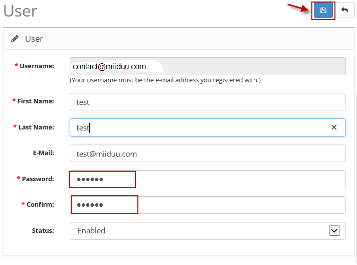Click the username hint text about e-mail
The image size is (357, 265).
tap(165, 80)
